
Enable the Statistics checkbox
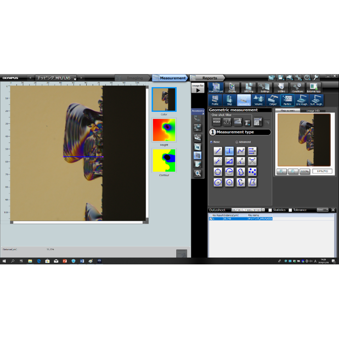tap(270, 210)
